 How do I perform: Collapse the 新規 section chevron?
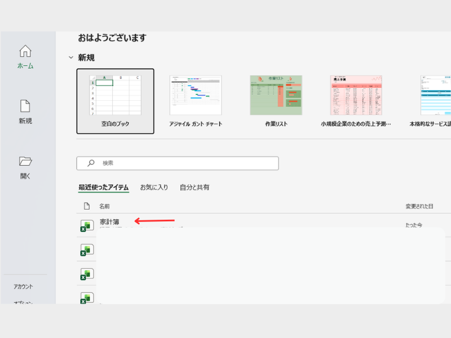coord(70,57)
